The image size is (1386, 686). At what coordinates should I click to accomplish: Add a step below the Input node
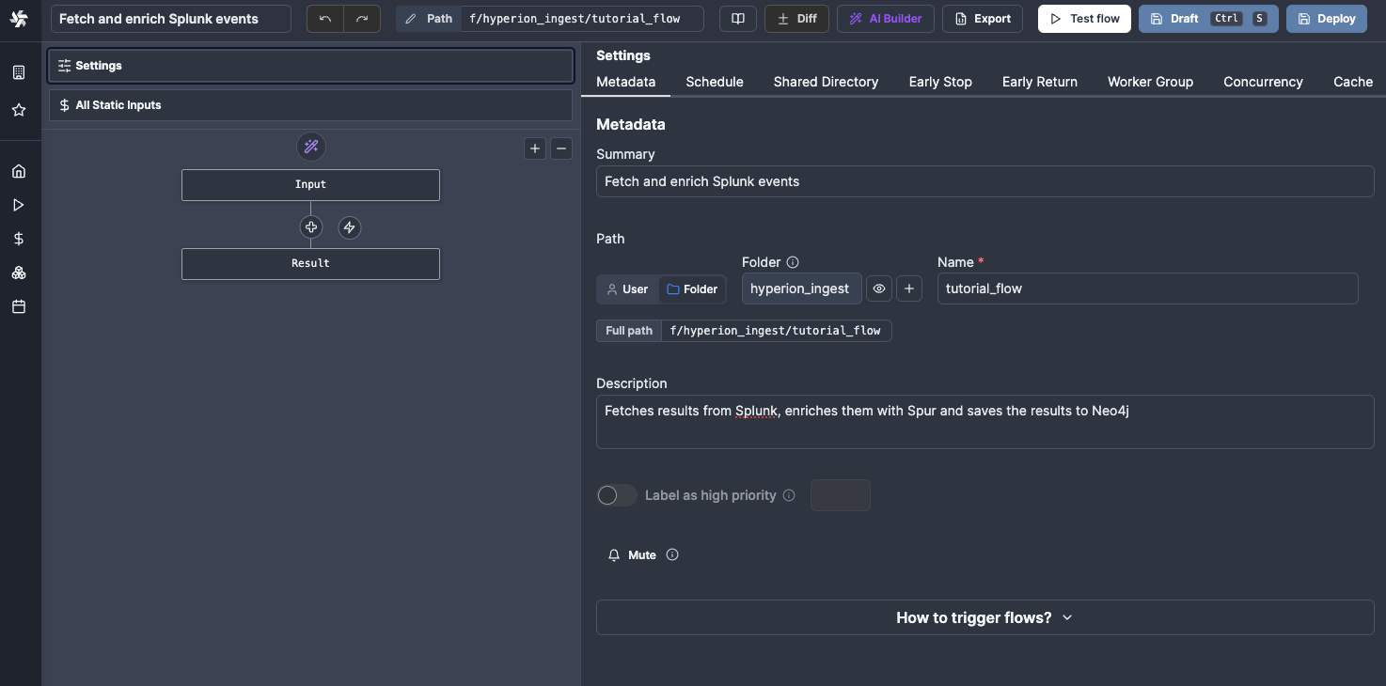point(311,226)
